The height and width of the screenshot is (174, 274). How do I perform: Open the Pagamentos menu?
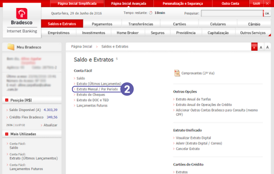click(102, 24)
